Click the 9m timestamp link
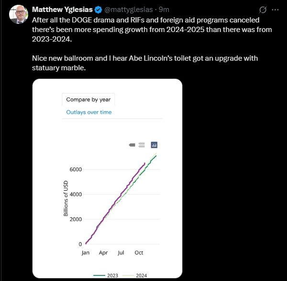287x281 pixels. tap(164, 10)
